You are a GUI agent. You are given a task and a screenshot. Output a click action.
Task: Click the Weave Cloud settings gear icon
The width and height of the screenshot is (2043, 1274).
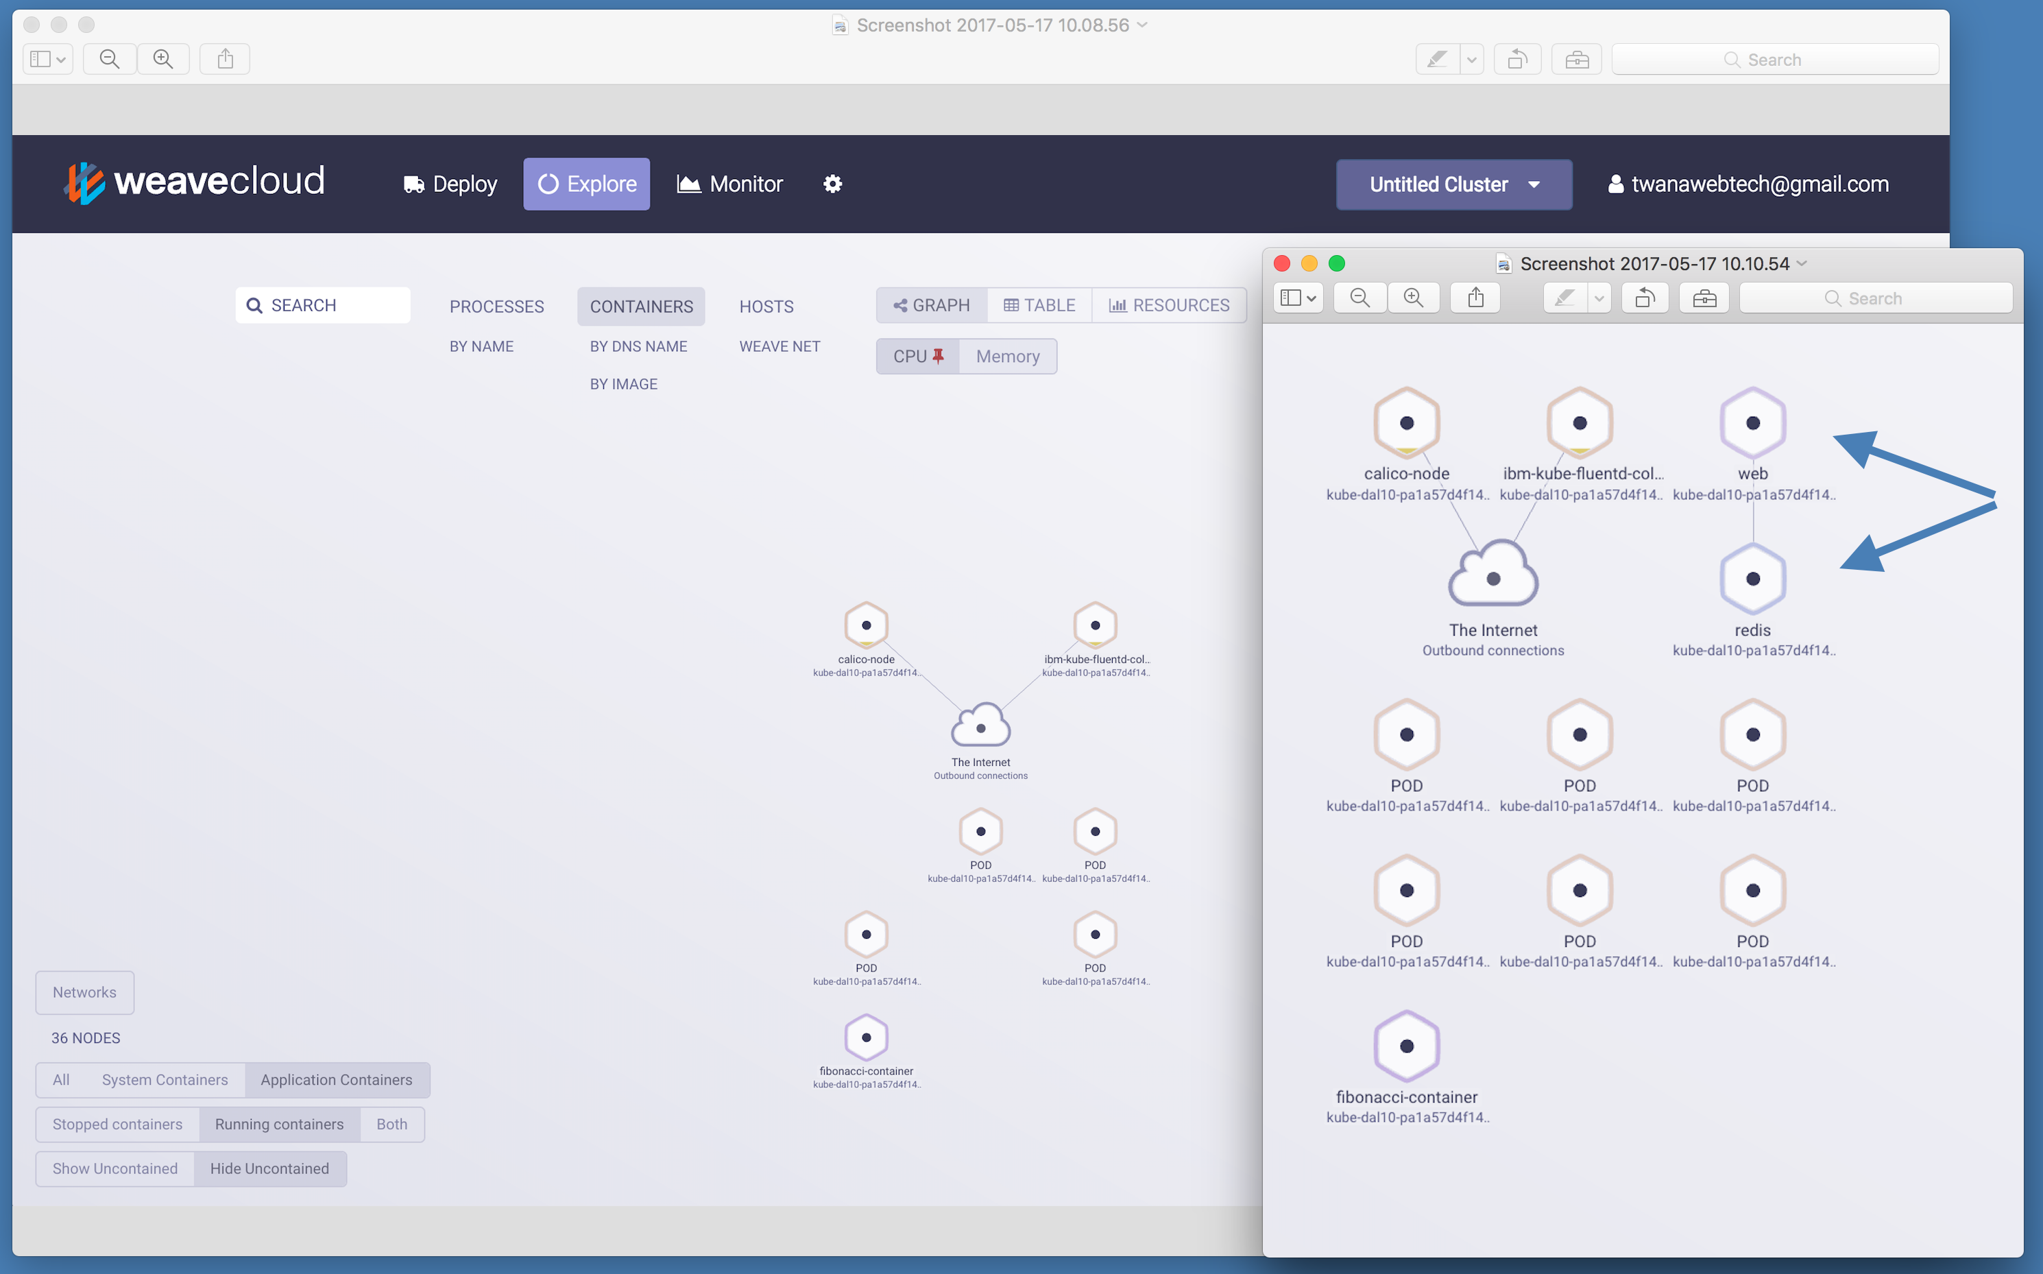(x=832, y=184)
